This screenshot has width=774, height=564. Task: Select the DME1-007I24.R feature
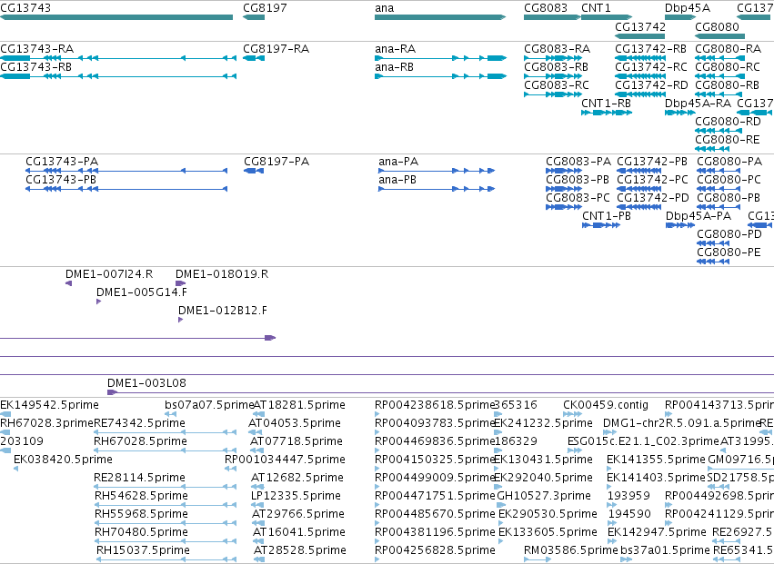point(68,283)
